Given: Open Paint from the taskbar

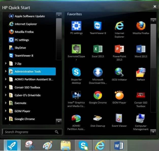Looking at the screenshot, I should (x=47, y=145).
